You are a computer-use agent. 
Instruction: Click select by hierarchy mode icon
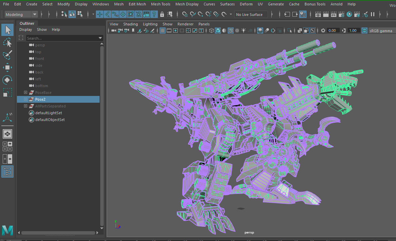(x=64, y=14)
